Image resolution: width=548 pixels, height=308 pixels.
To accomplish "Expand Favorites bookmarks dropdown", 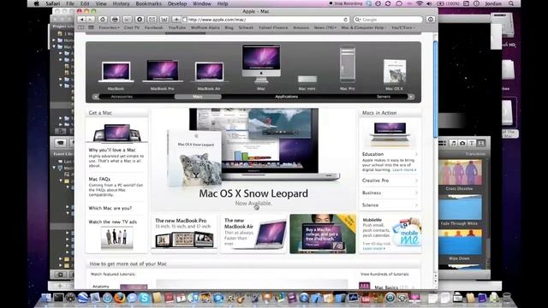I will (109, 27).
